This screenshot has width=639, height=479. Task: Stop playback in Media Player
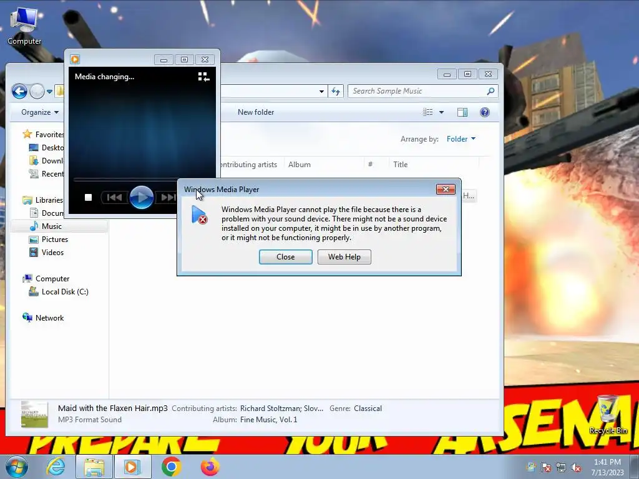pos(88,198)
